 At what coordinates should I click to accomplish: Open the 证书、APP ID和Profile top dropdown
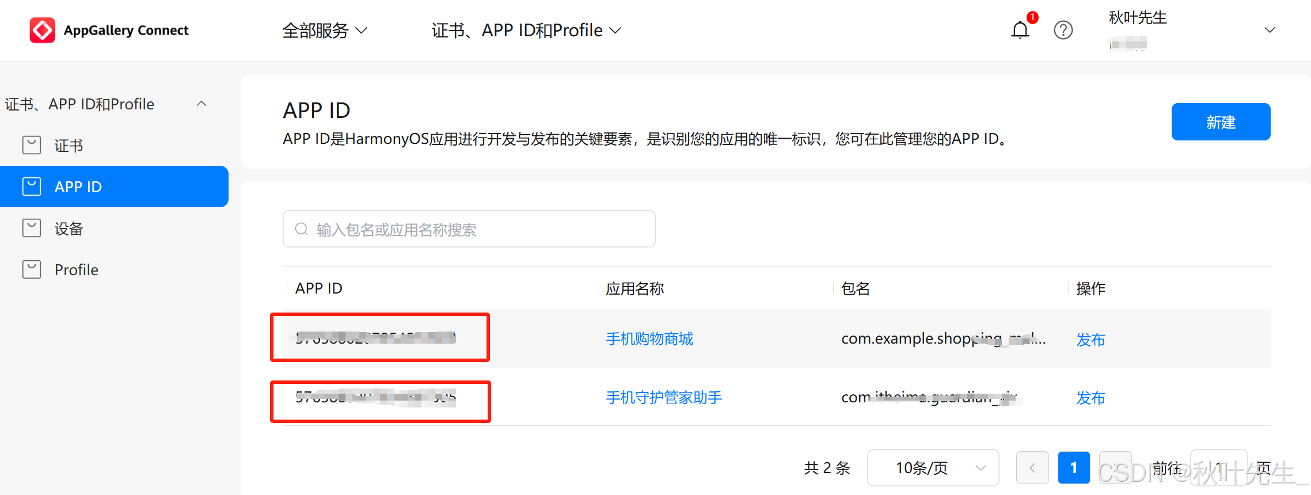[x=526, y=31]
